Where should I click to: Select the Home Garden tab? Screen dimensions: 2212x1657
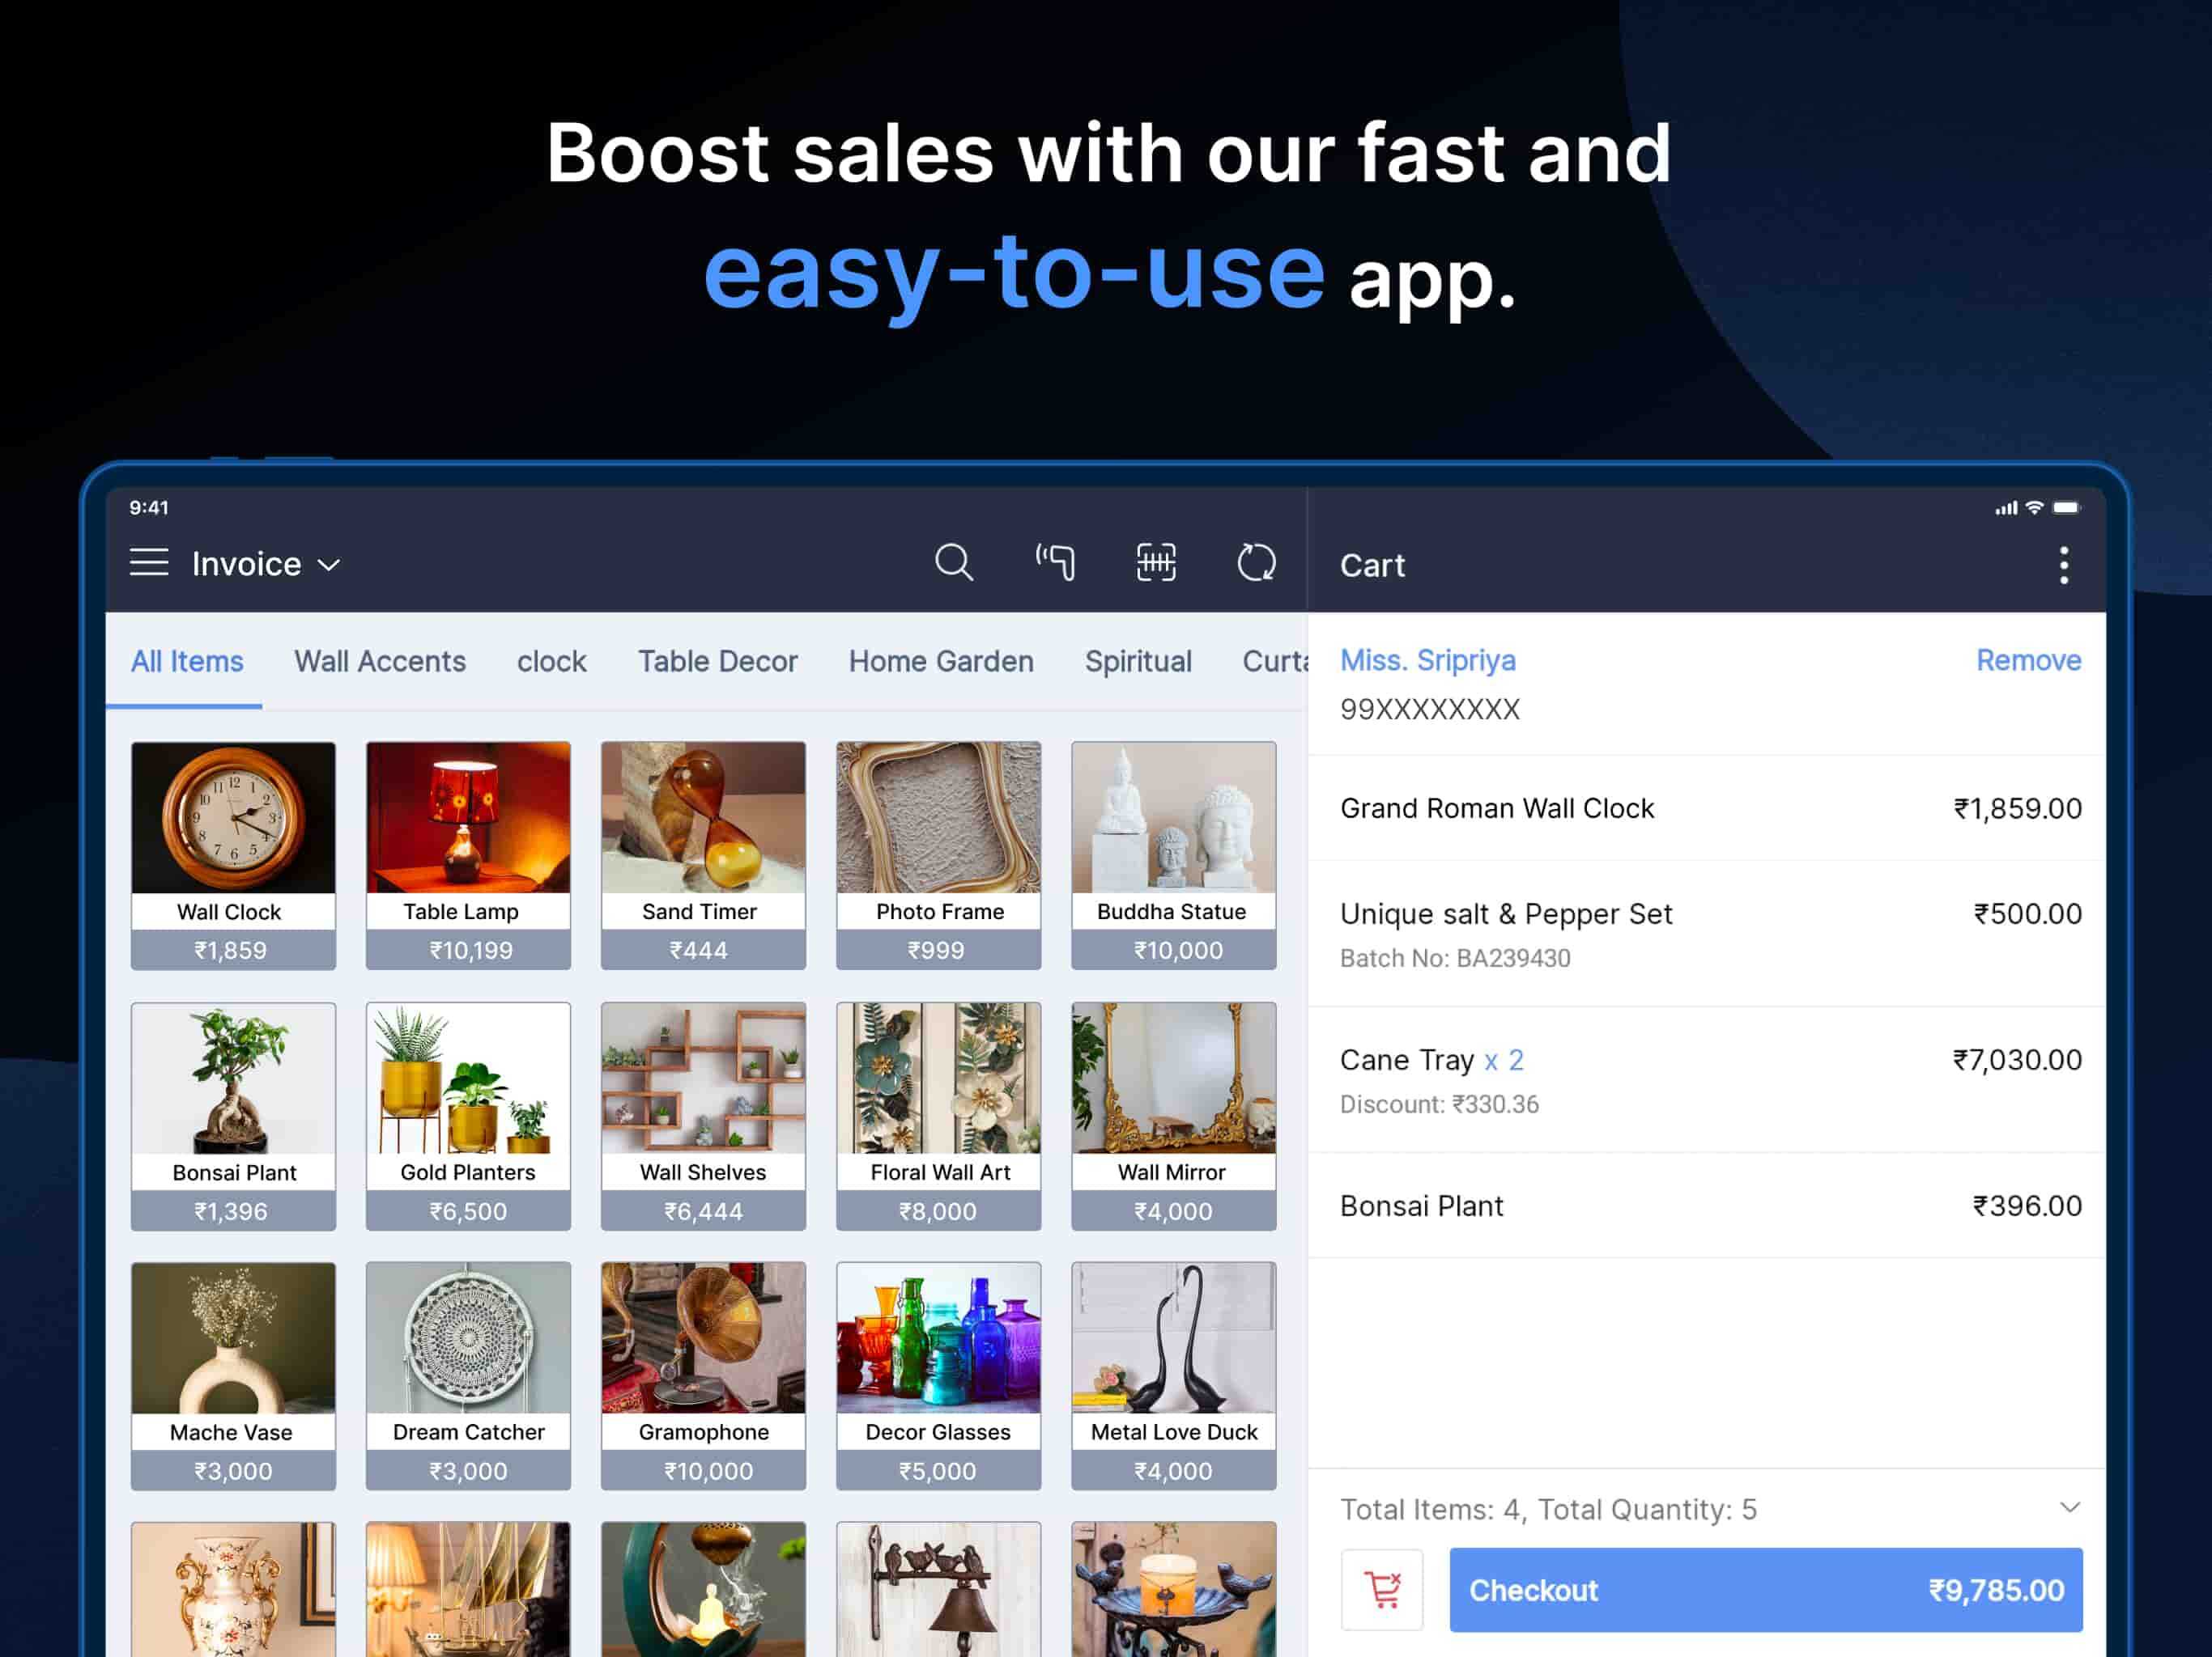click(x=940, y=662)
